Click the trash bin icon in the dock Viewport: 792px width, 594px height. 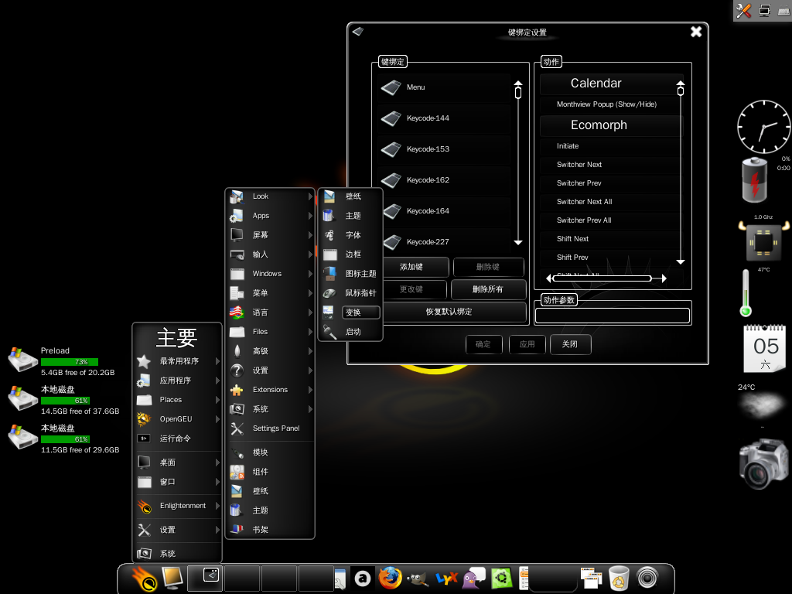click(x=619, y=579)
